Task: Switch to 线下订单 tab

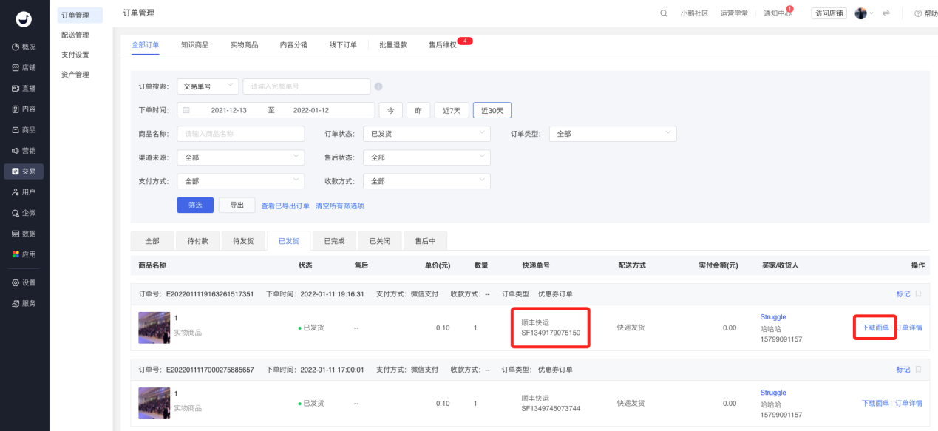Action: [x=343, y=44]
